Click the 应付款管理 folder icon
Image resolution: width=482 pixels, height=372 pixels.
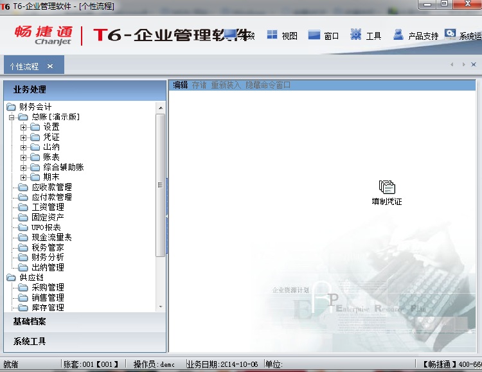coord(22,197)
